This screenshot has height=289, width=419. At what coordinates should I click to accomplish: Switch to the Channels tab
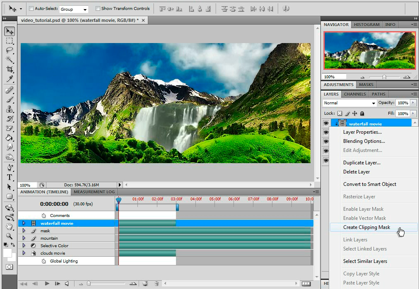(x=355, y=94)
